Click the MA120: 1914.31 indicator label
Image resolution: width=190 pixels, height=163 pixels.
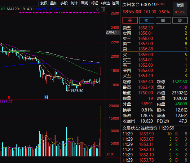20,9
